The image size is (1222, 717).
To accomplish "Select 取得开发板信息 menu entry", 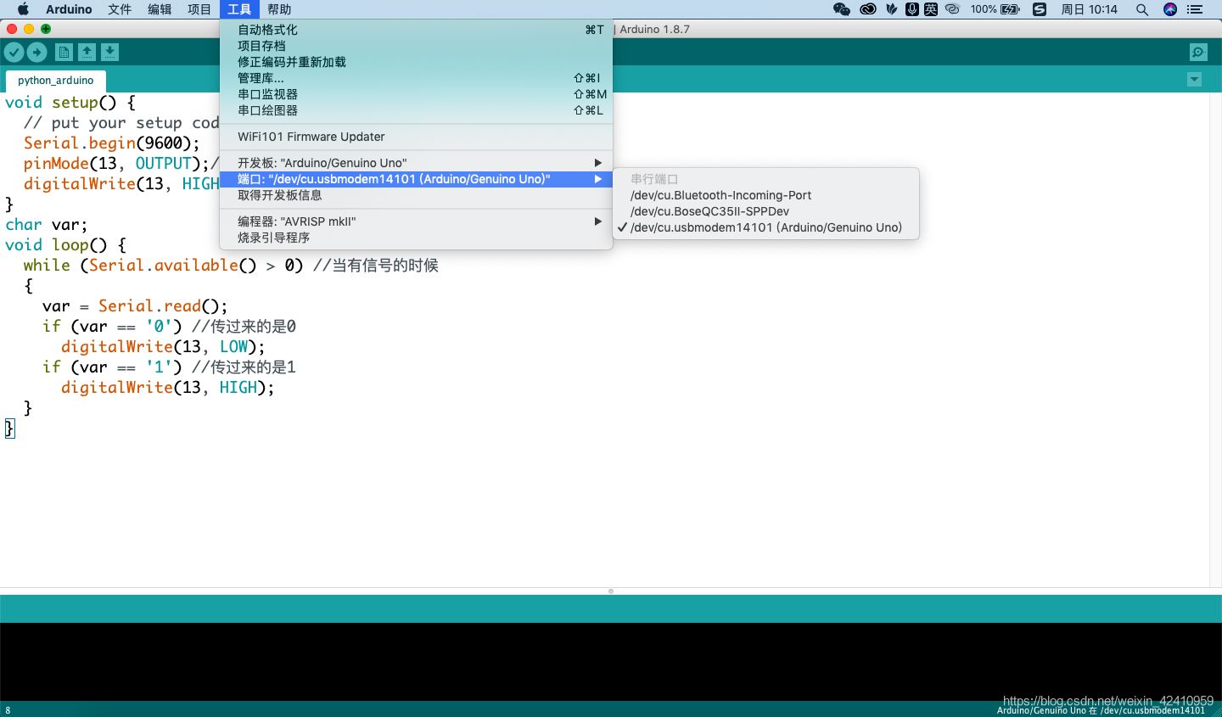I will pos(416,195).
